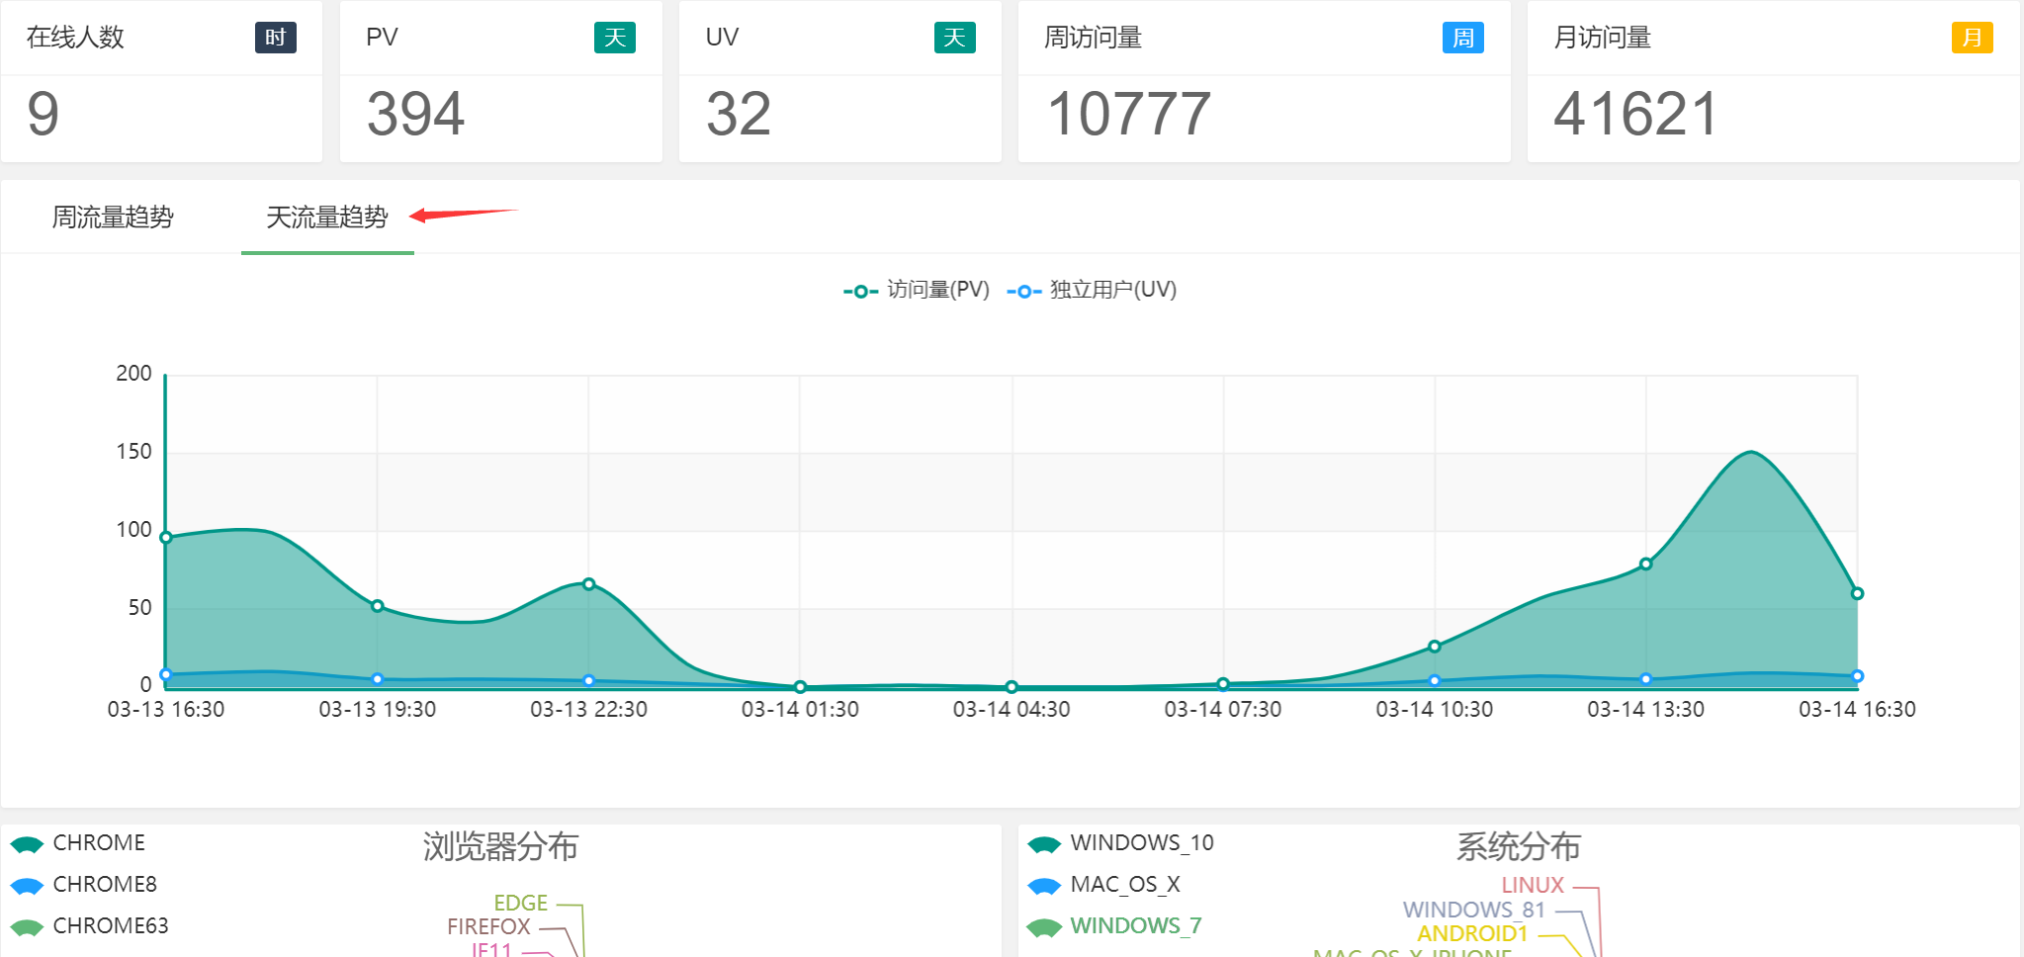
Task: Click the CHROME8 legend color icon
Action: point(27,886)
